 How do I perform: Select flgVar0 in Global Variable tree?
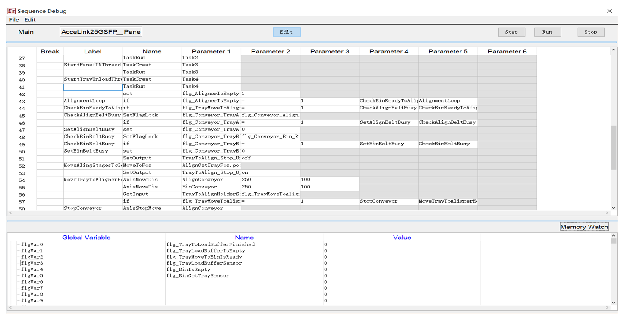coord(32,244)
